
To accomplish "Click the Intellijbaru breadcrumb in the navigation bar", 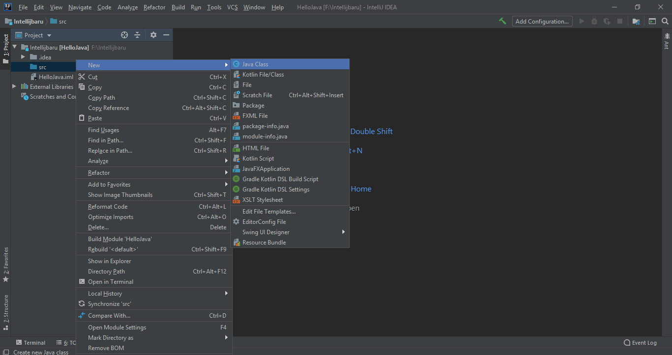I will point(24,22).
